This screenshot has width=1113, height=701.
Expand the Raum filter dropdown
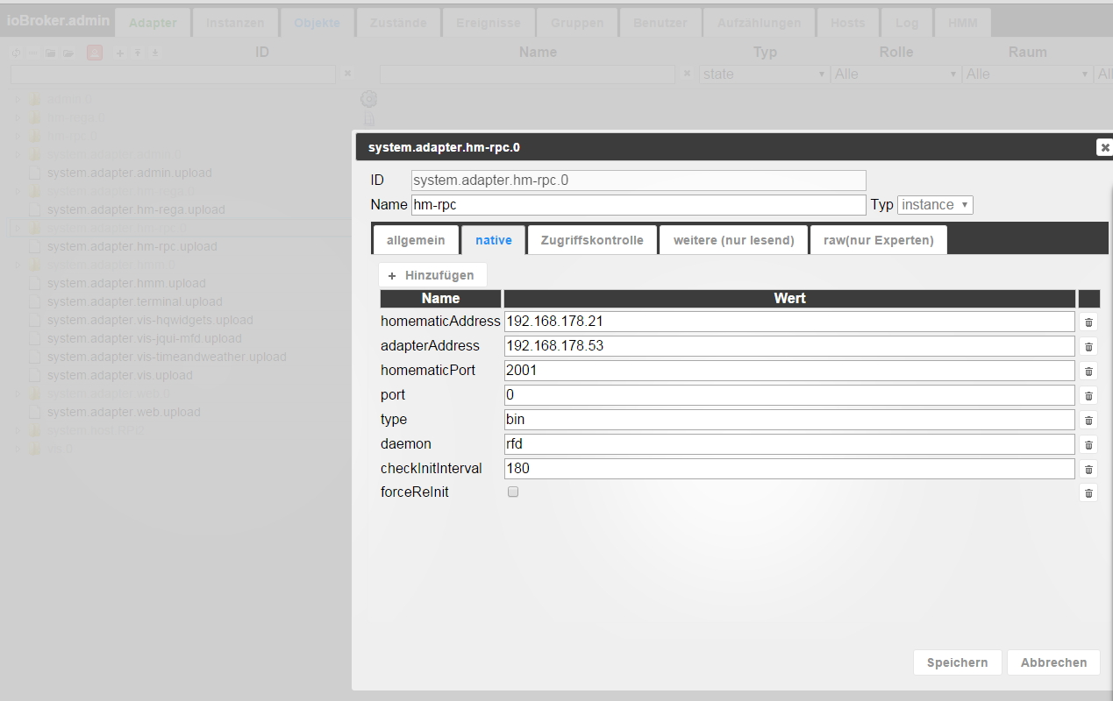click(1027, 74)
